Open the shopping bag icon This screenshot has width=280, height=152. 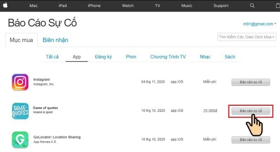pos(278,6)
